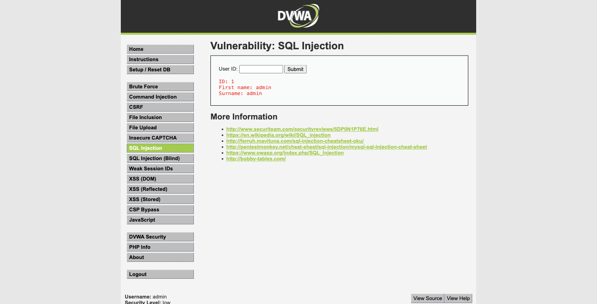
Task: Click the DVWA logo at the top
Action: pyautogui.click(x=298, y=16)
